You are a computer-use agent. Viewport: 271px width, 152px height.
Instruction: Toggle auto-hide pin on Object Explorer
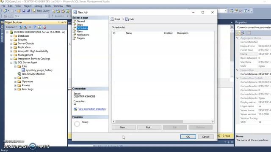pyautogui.click(x=62, y=22)
